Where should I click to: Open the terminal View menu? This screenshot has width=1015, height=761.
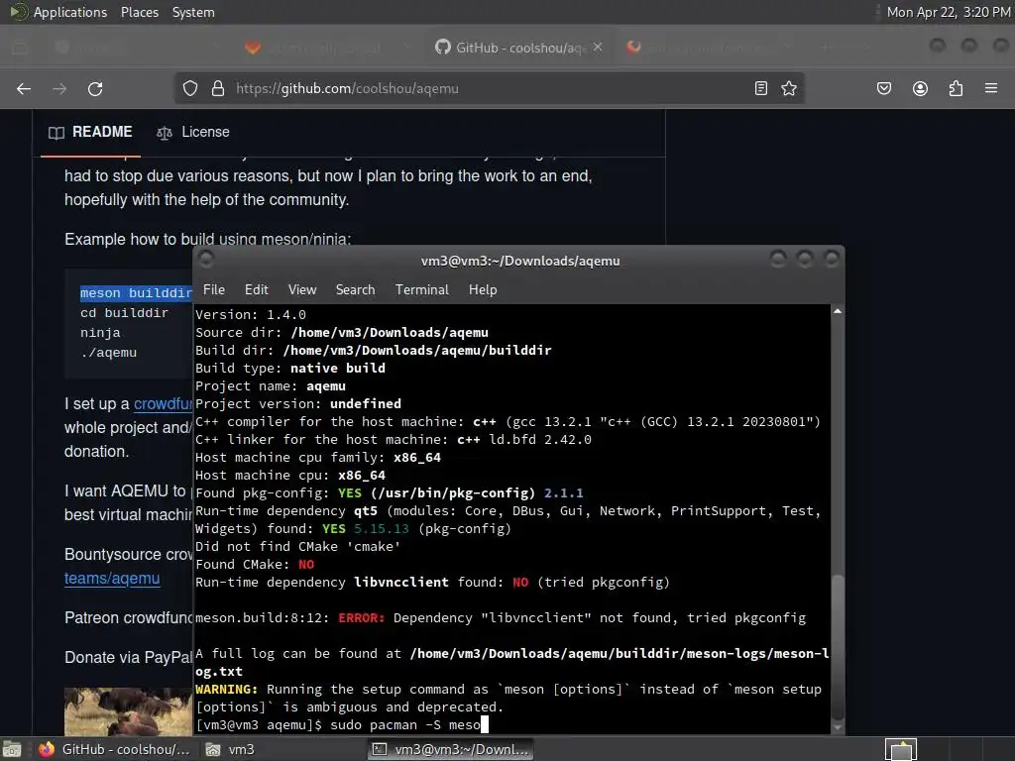[302, 290]
